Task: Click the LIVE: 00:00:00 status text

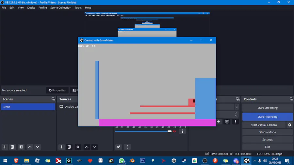Action: coord(219,154)
